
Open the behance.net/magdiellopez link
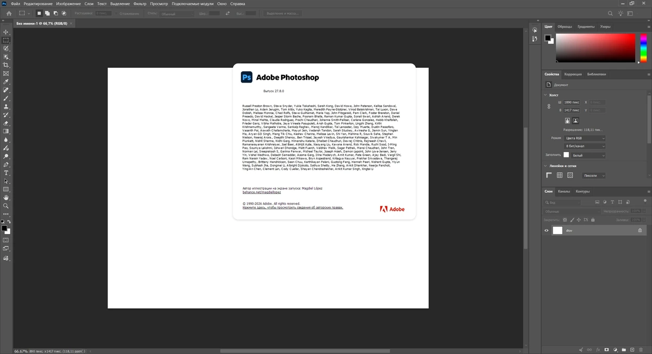click(x=261, y=192)
